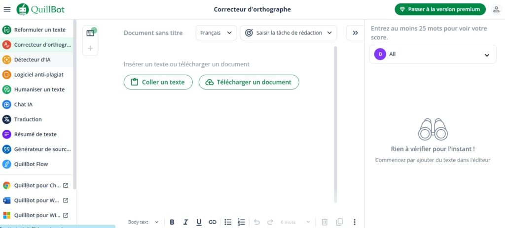Click the Rien à vérifier pour l'instant text

pos(433,149)
